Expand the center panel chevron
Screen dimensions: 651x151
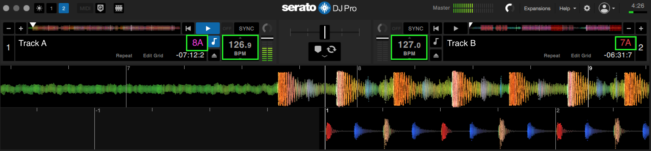pos(325,56)
